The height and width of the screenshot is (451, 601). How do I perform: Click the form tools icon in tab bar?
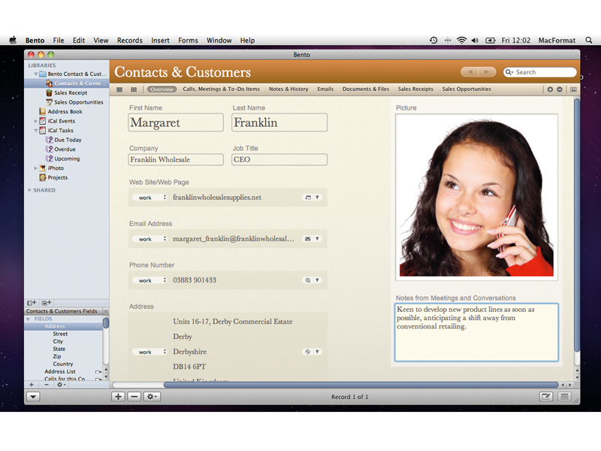pyautogui.click(x=573, y=89)
